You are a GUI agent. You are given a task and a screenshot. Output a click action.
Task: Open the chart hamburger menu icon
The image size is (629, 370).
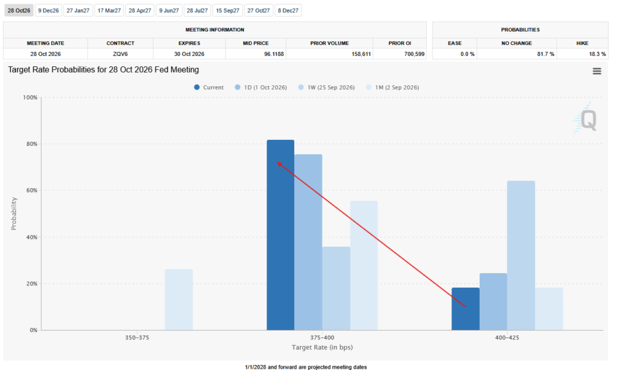tap(597, 71)
